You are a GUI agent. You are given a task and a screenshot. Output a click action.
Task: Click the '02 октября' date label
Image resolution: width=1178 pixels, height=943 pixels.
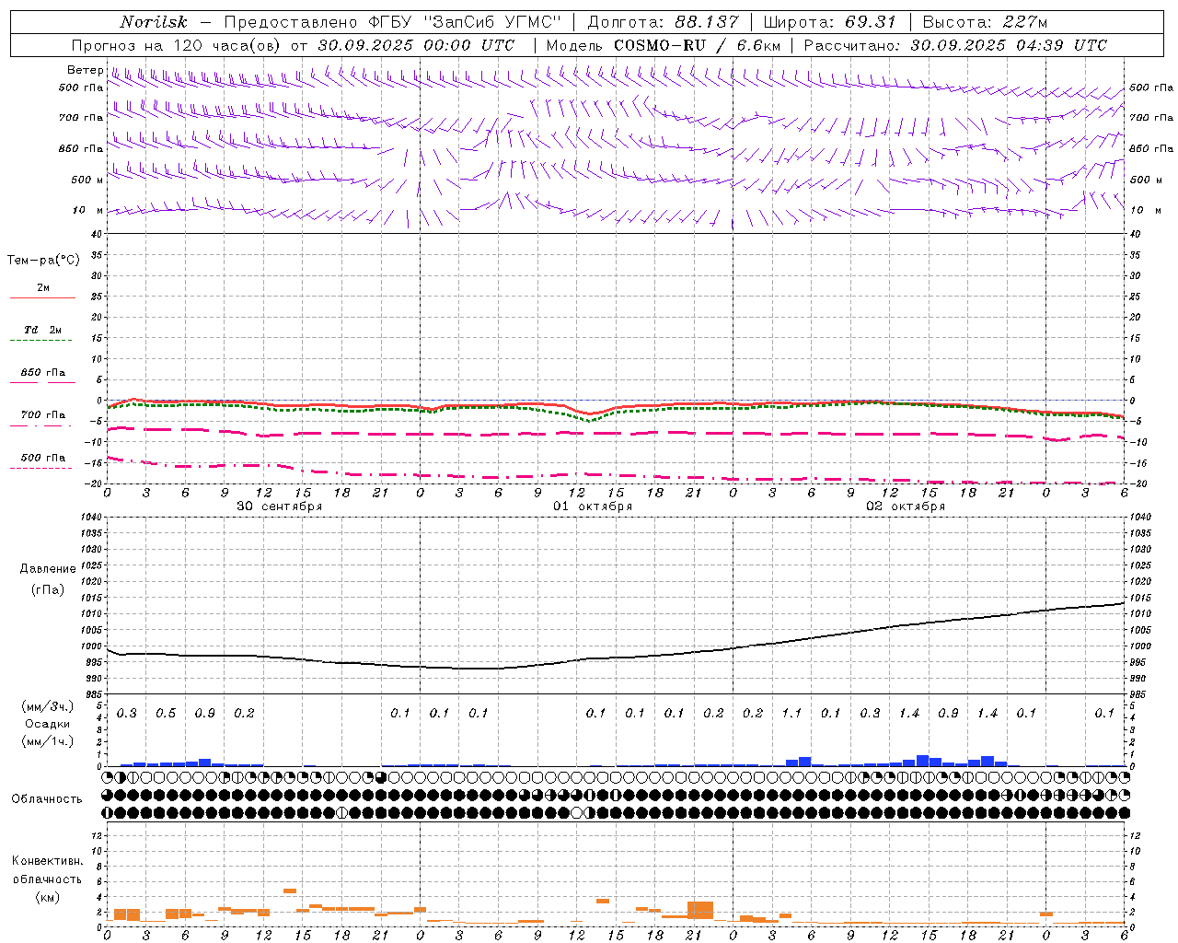[x=906, y=506]
